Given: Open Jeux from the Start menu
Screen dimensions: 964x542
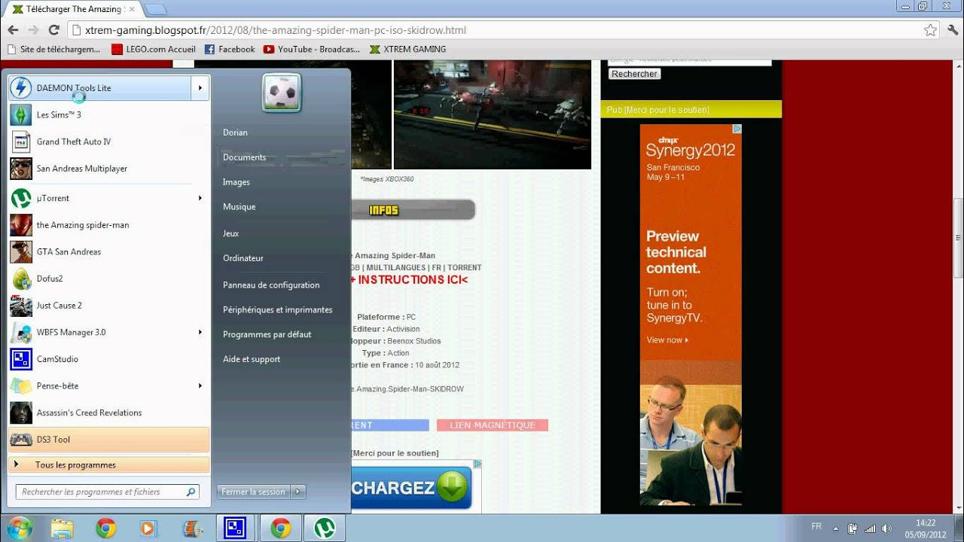Looking at the screenshot, I should click(230, 233).
